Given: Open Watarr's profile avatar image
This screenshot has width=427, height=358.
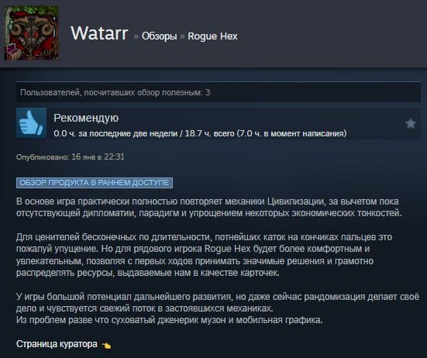Looking at the screenshot, I should point(31,33).
